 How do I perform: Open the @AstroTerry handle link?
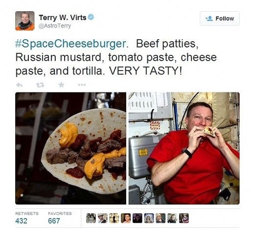pos(55,26)
